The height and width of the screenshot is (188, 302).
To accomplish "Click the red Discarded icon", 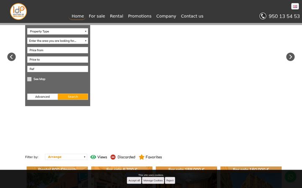I will [113, 157].
